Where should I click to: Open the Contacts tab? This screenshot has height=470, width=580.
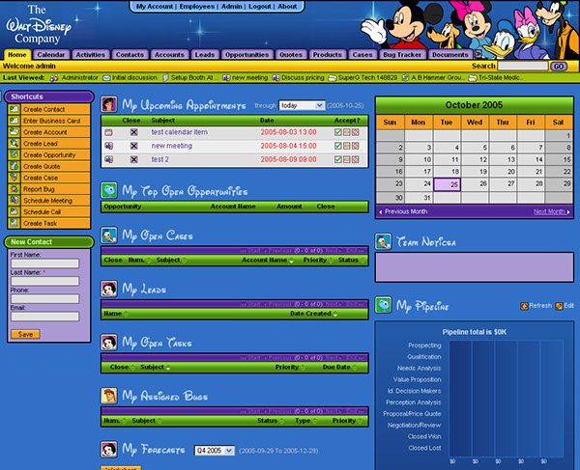130,55
